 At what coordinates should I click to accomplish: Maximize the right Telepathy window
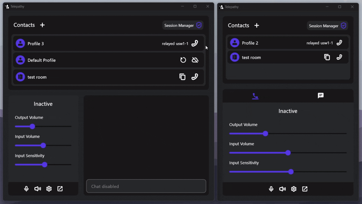coord(340,7)
